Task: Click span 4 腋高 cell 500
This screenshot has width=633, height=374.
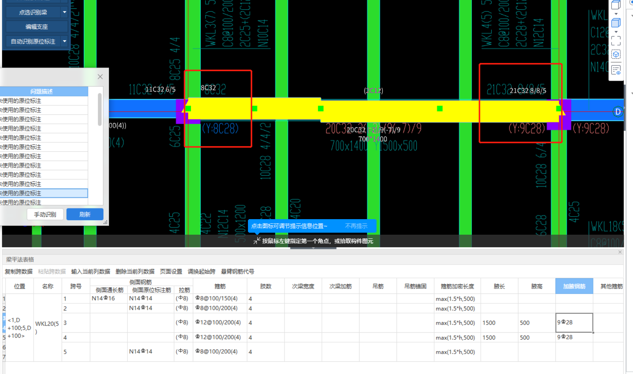Action: [x=537, y=337]
